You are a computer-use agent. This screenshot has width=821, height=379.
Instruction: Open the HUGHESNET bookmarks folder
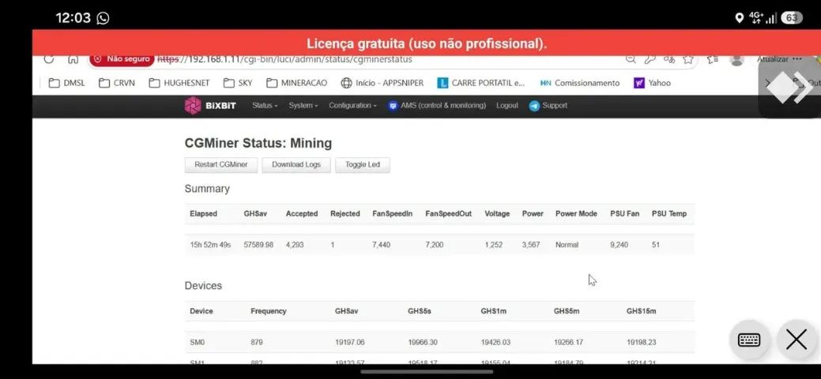[179, 83]
